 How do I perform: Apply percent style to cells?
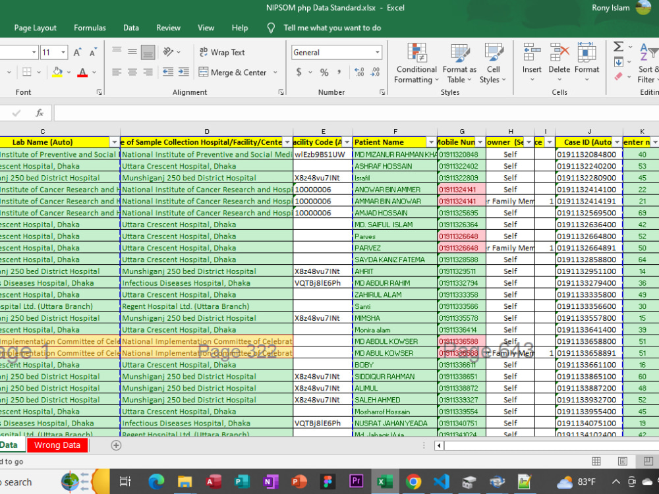(x=324, y=72)
